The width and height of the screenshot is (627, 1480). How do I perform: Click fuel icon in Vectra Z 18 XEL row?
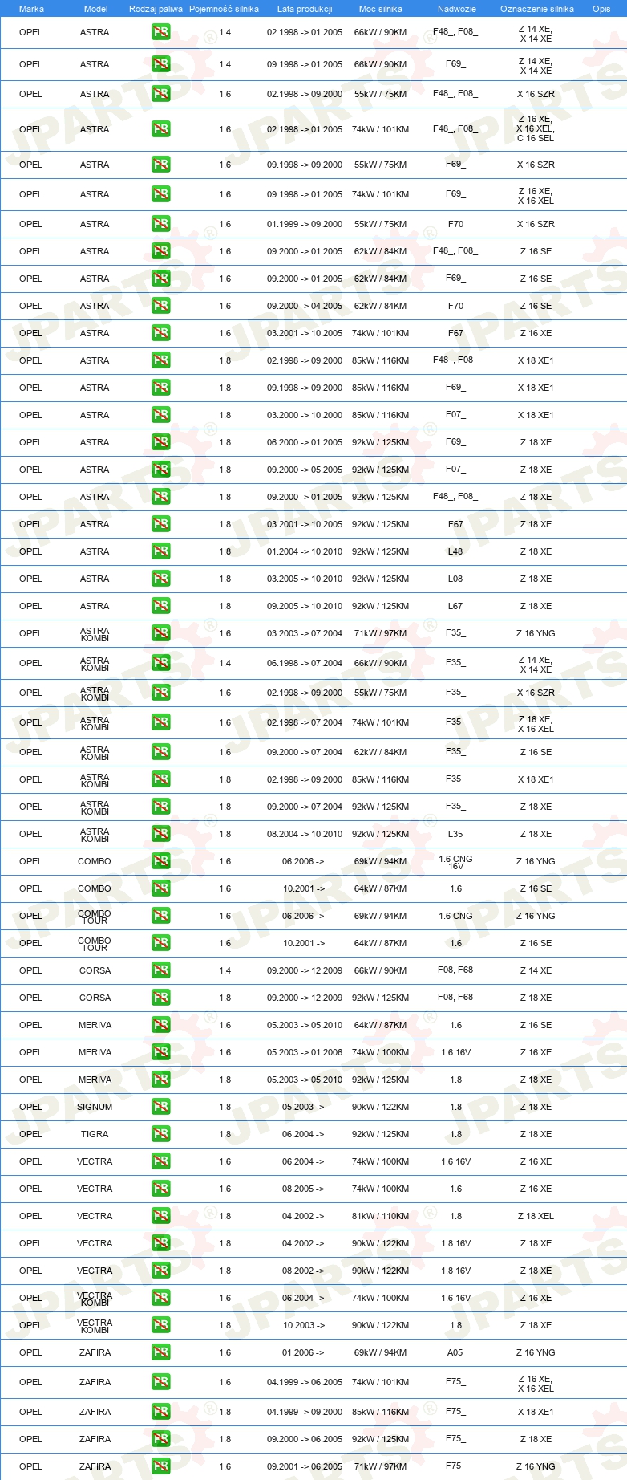click(160, 1216)
